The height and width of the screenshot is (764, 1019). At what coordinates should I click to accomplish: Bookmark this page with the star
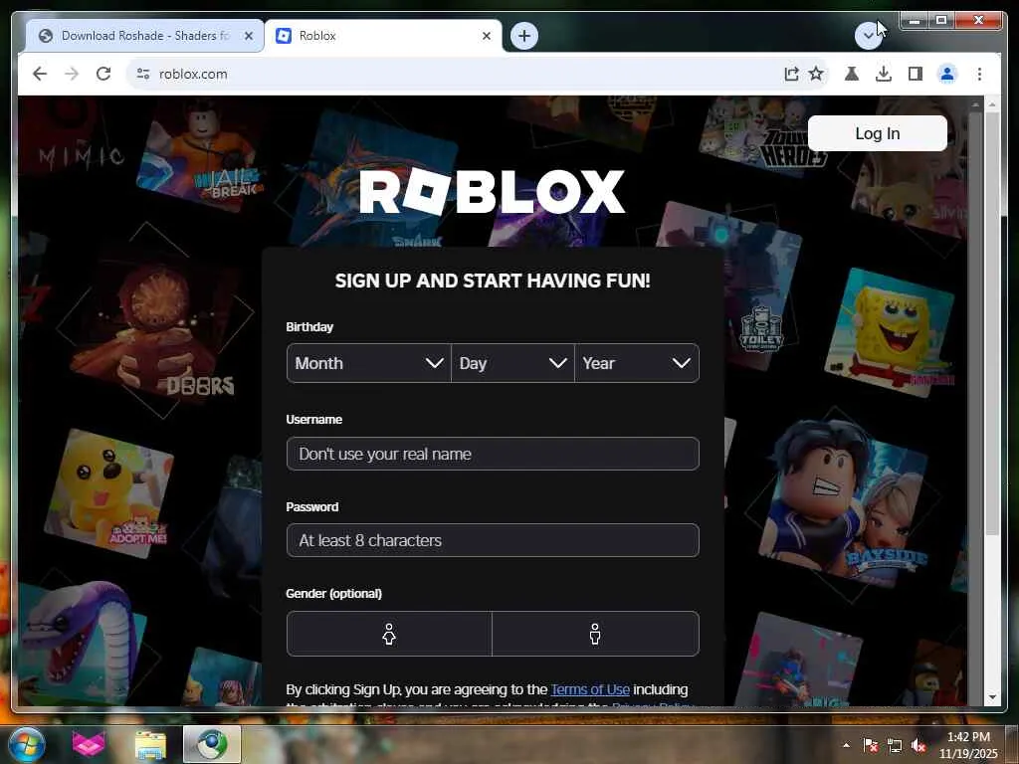816,74
